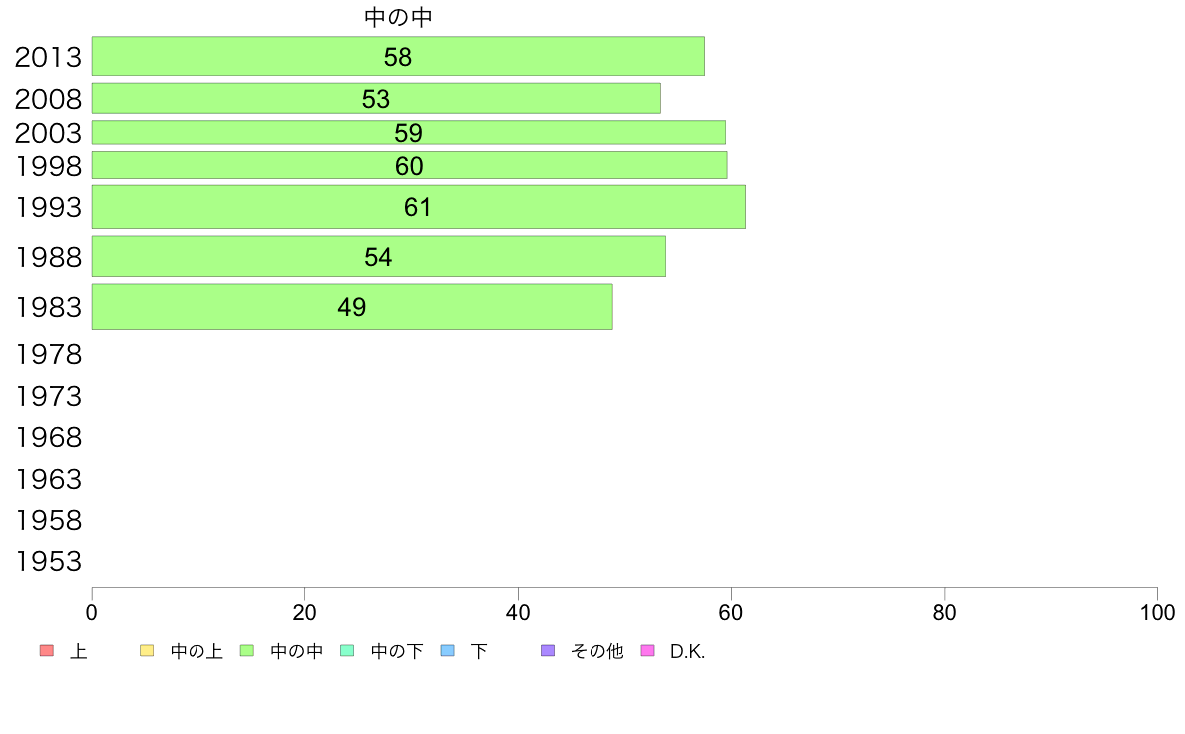Image resolution: width=1185 pixels, height=734 pixels.
Task: Click the 中の中 chart title
Action: point(398,17)
